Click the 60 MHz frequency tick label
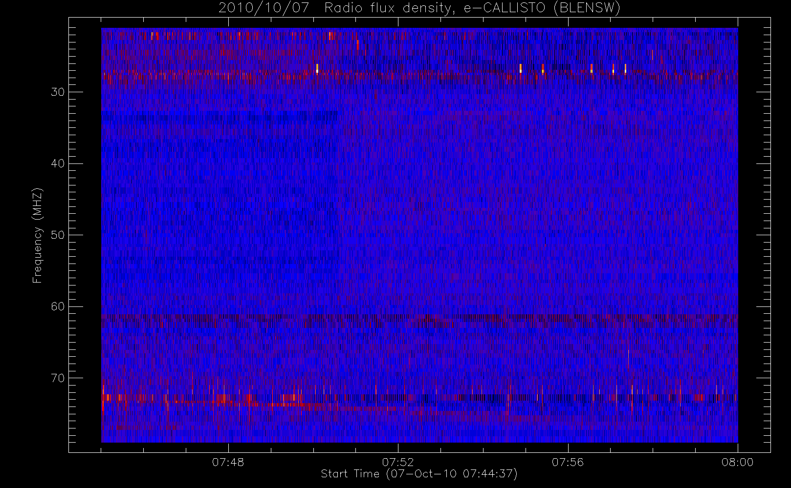 pyautogui.click(x=58, y=306)
